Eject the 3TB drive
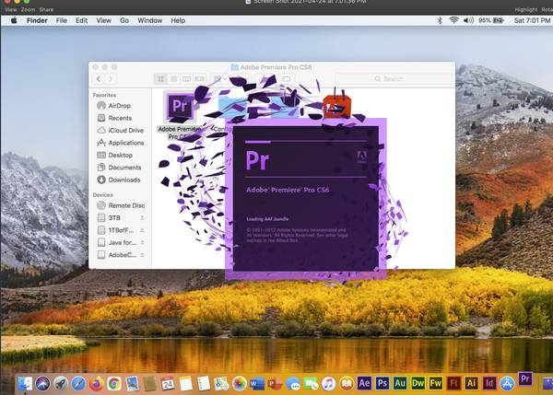The height and width of the screenshot is (395, 553). (142, 218)
